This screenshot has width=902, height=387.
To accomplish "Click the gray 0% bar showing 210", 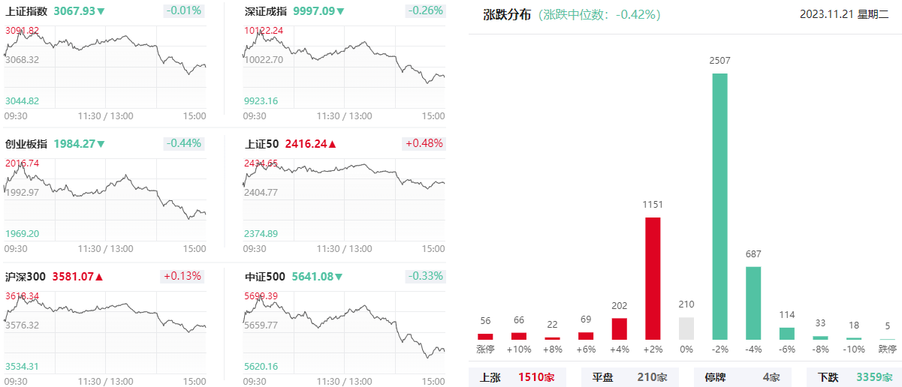I will click(x=686, y=328).
